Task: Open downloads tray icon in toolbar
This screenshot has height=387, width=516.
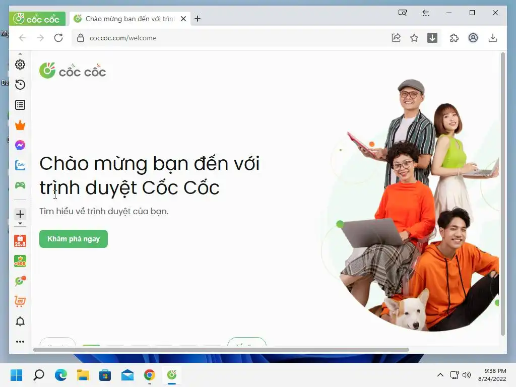Action: (x=493, y=38)
